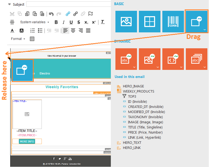The image size is (209, 167).
Task: Click the basic layout grid tile
Action: click(150, 22)
